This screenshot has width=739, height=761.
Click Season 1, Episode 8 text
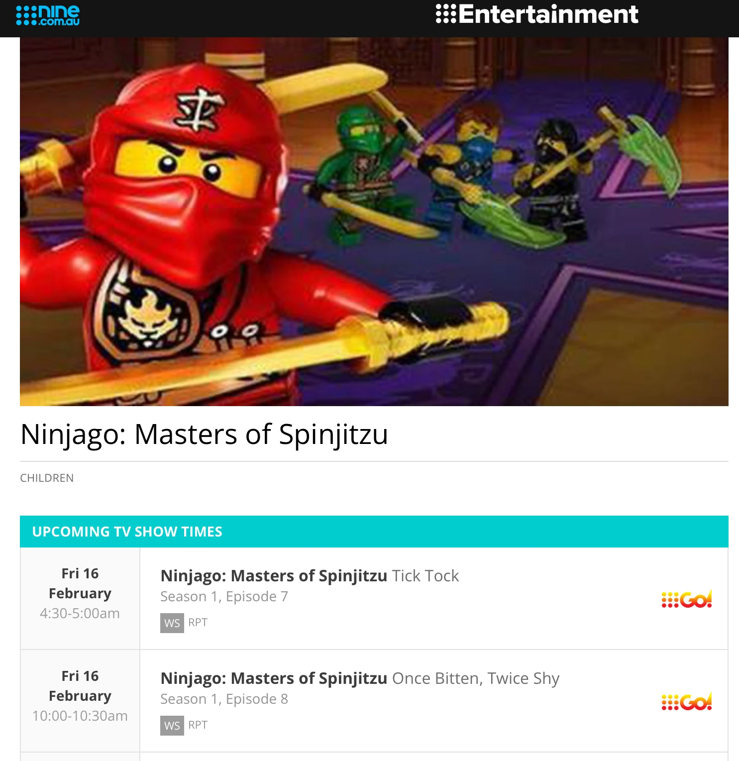pos(224,699)
